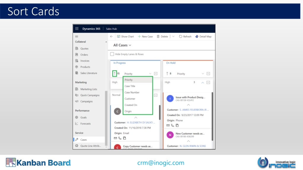Go back using the left arrow
This screenshot has height=170, width=303.
tap(112, 36)
